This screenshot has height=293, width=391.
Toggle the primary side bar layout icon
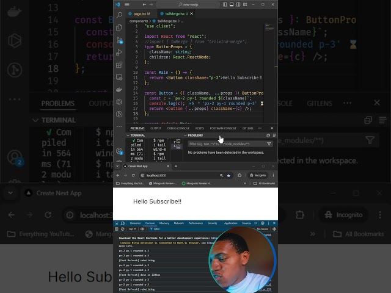[x=225, y=4]
